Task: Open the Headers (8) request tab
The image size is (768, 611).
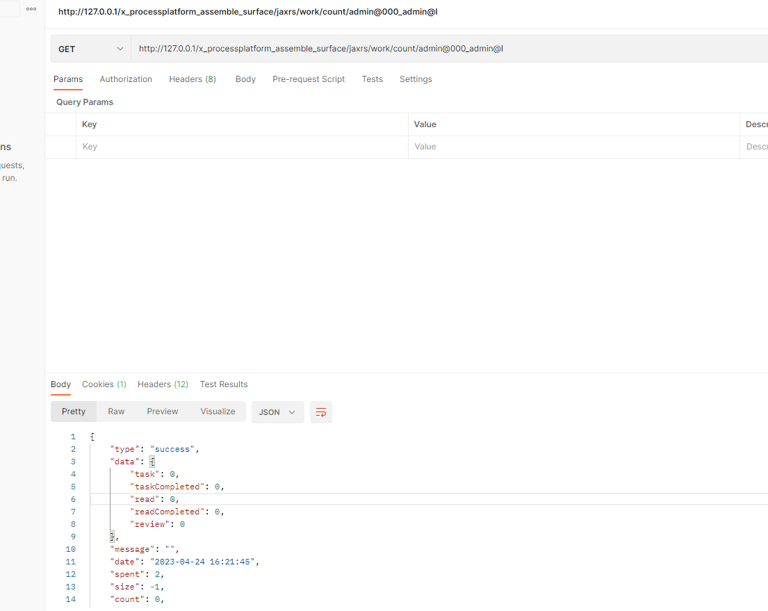Action: [193, 79]
